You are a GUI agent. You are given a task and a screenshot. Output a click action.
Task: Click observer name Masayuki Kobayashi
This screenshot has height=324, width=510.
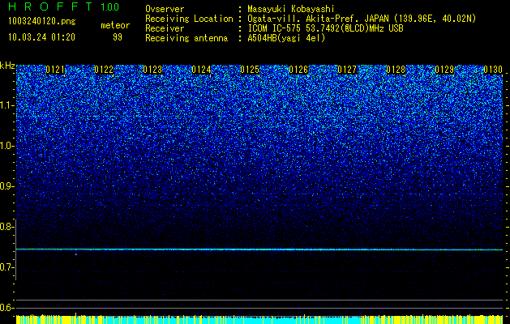(x=291, y=9)
